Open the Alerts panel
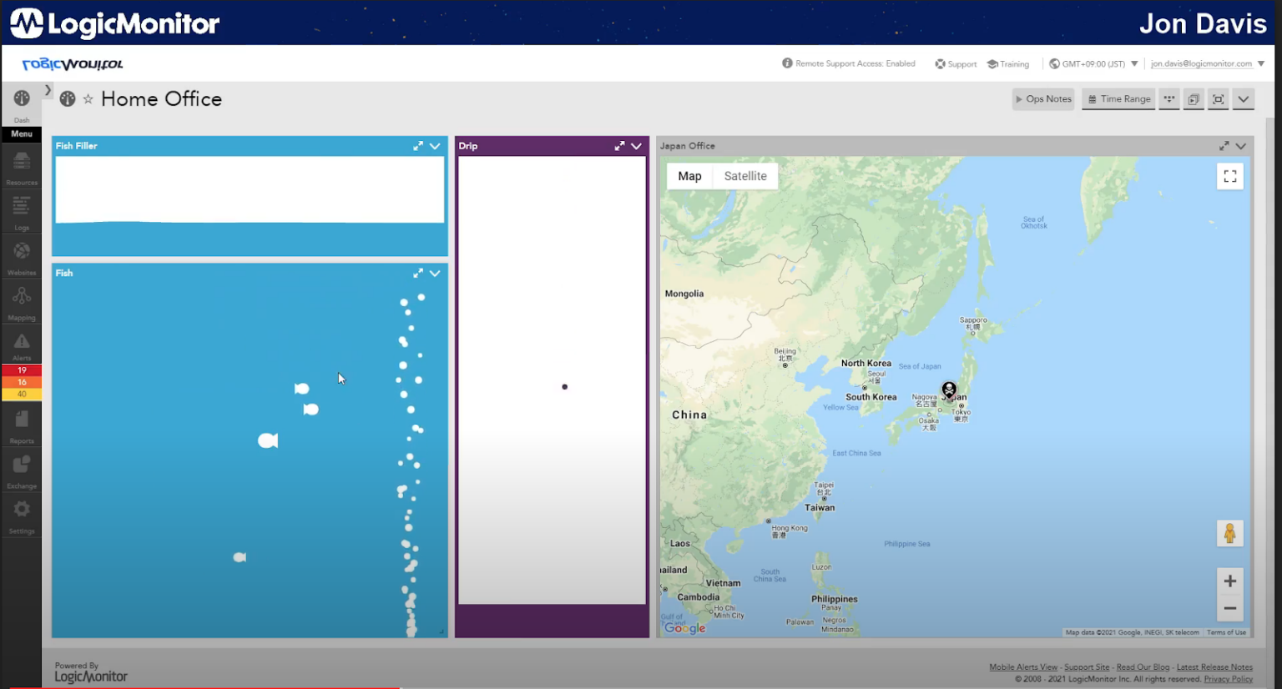The image size is (1282, 689). (x=21, y=344)
